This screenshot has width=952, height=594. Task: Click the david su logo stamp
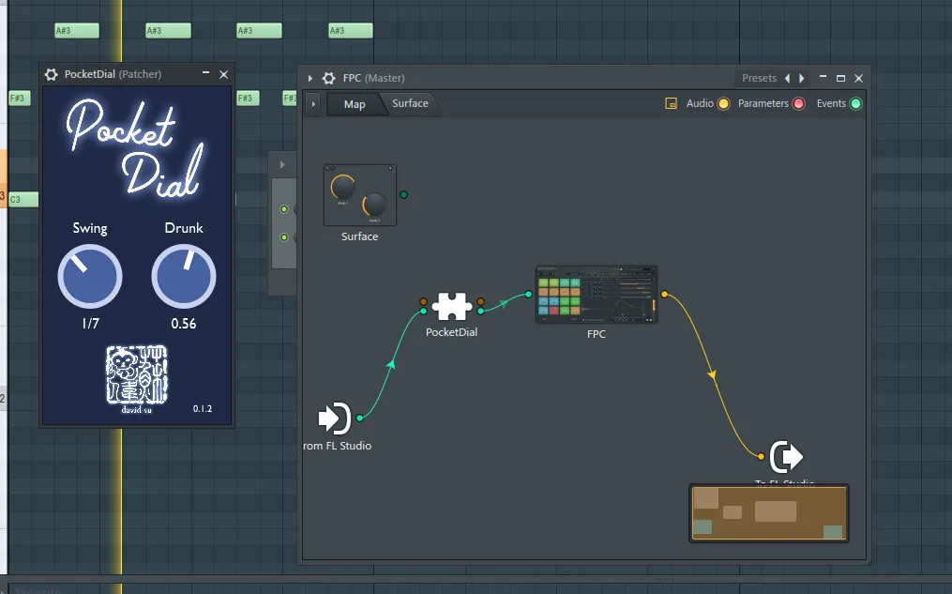point(137,374)
